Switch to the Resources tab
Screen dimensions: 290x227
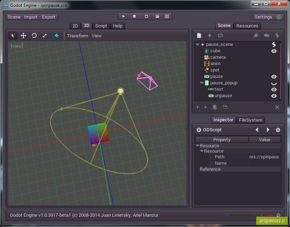pos(247,26)
